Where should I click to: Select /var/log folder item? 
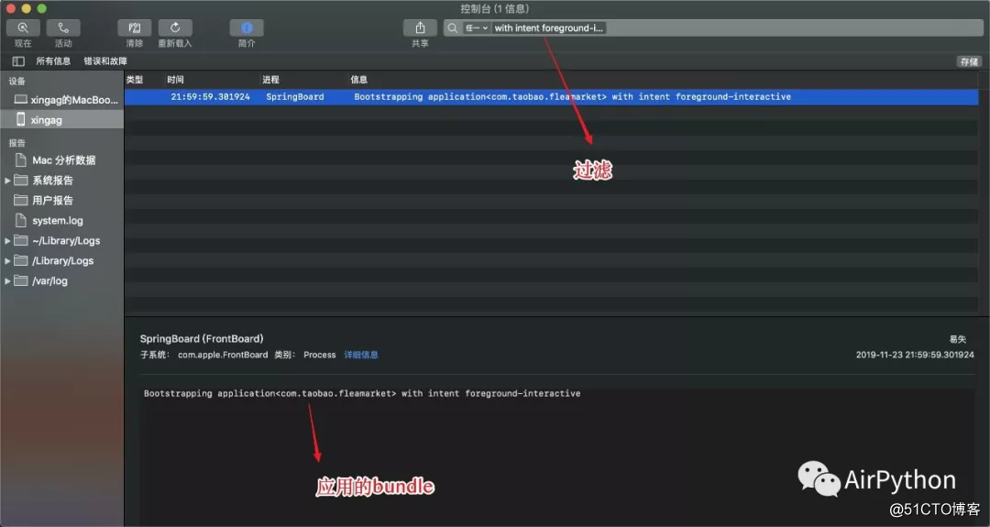pos(49,280)
